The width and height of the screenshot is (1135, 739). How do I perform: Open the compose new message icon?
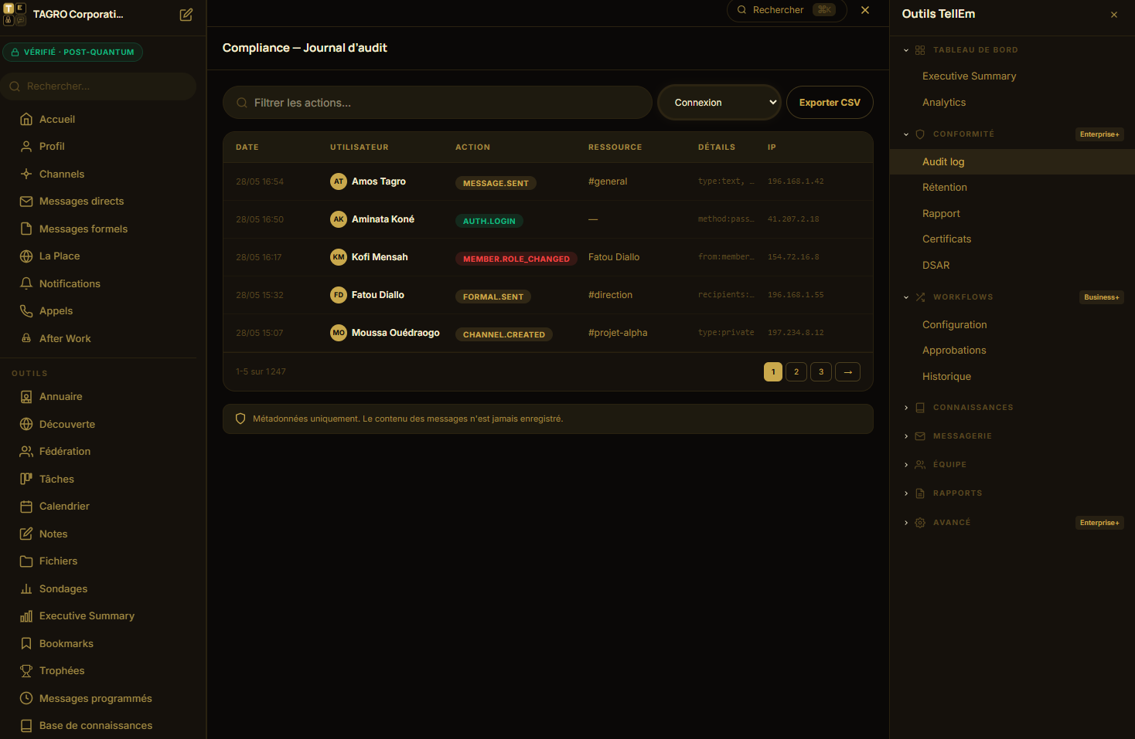[186, 15]
